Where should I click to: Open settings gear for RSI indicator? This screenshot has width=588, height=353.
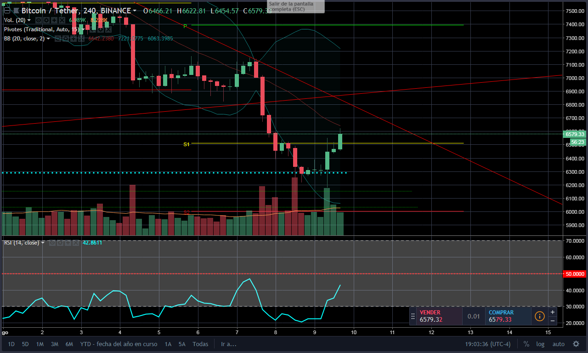(x=60, y=243)
